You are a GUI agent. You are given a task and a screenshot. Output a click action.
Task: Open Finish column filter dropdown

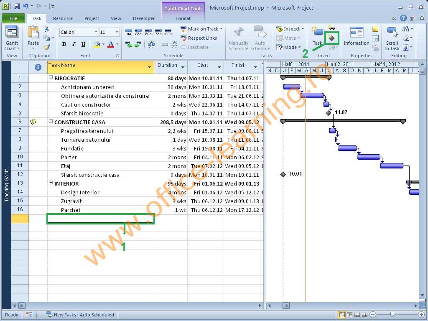pyautogui.click(x=255, y=67)
